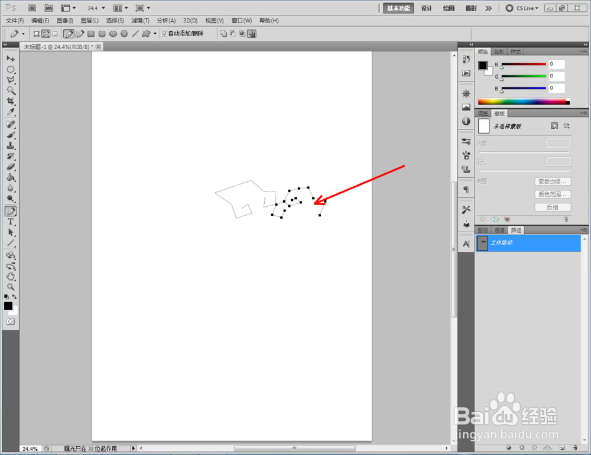591x455 pixels.
Task: Switch to Freeform Pen option
Action: [x=80, y=34]
